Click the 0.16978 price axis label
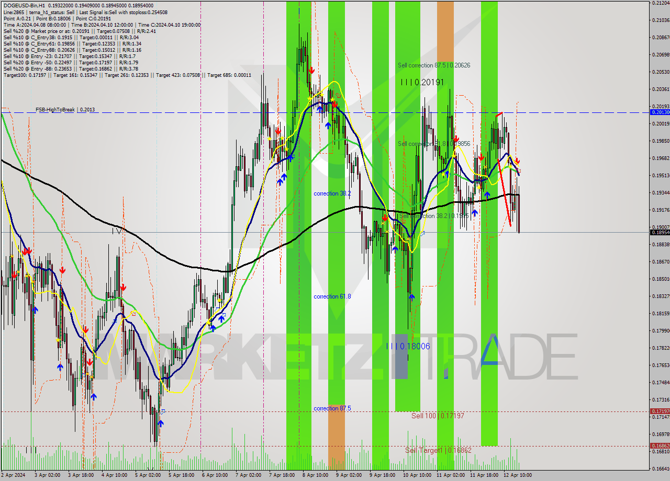Image resolution: width=670 pixels, height=481 pixels. point(661,434)
